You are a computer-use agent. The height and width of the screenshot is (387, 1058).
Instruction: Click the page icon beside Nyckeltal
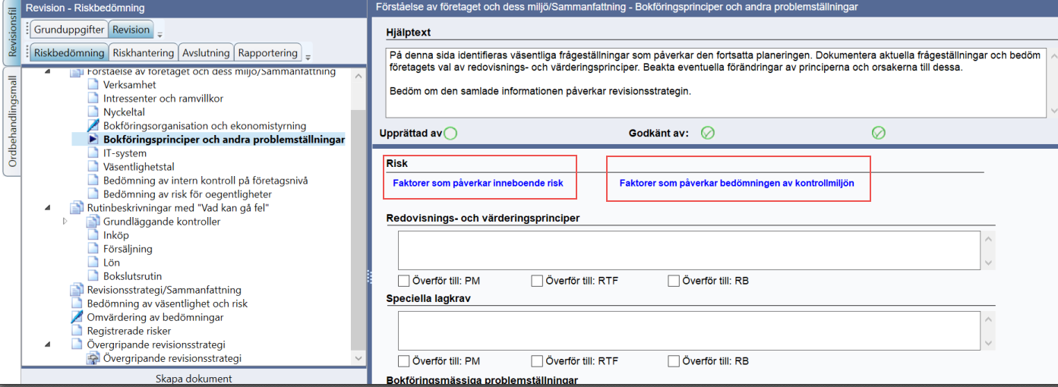pos(93,112)
